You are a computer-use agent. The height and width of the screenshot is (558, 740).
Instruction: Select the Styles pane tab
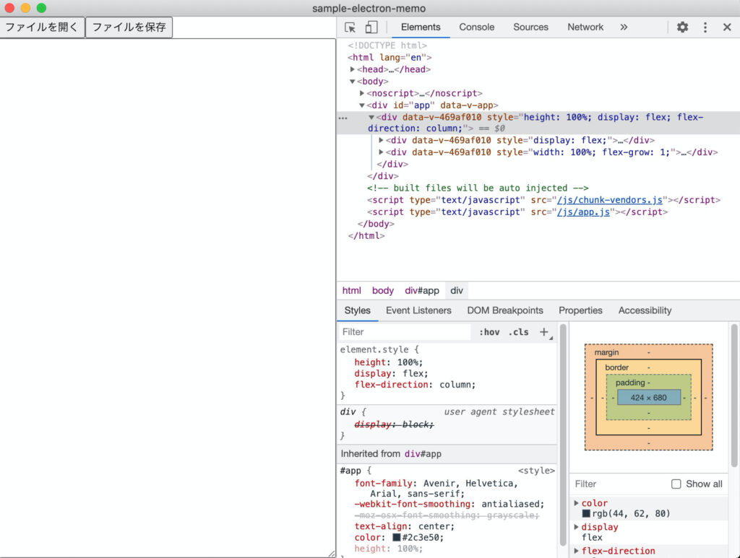(357, 310)
